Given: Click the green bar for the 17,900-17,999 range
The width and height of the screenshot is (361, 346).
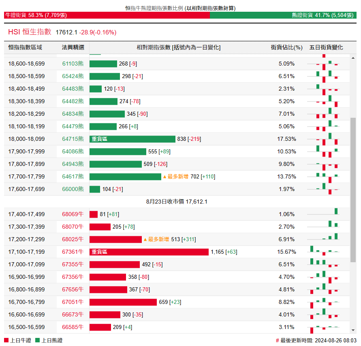Looking at the screenshot, I should point(117,152).
